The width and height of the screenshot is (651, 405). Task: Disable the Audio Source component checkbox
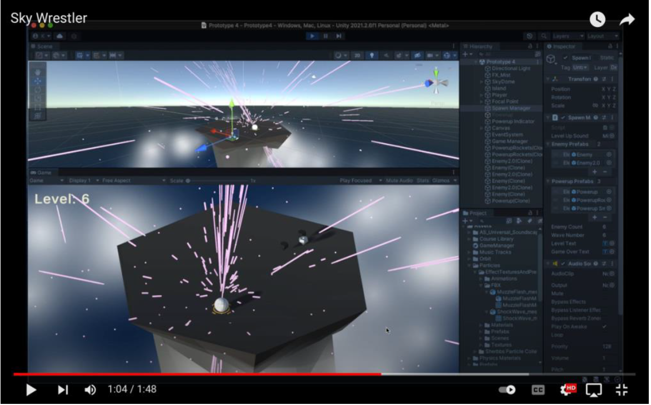tap(563, 264)
